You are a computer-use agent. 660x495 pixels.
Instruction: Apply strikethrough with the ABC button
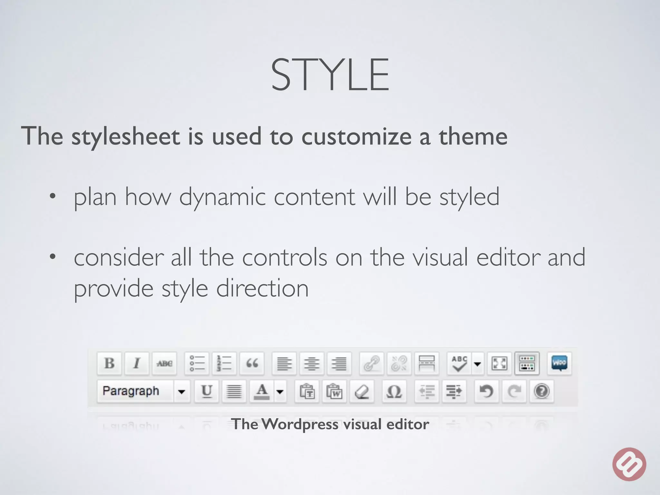click(x=164, y=364)
